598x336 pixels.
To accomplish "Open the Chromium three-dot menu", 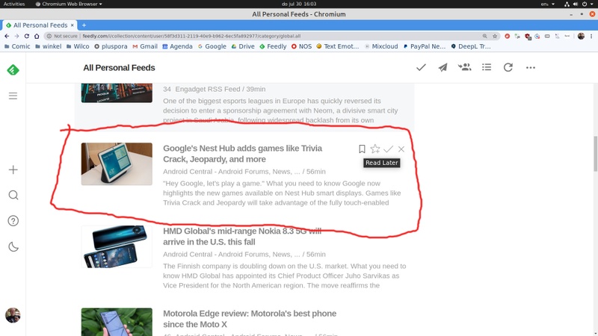I will pos(591,36).
